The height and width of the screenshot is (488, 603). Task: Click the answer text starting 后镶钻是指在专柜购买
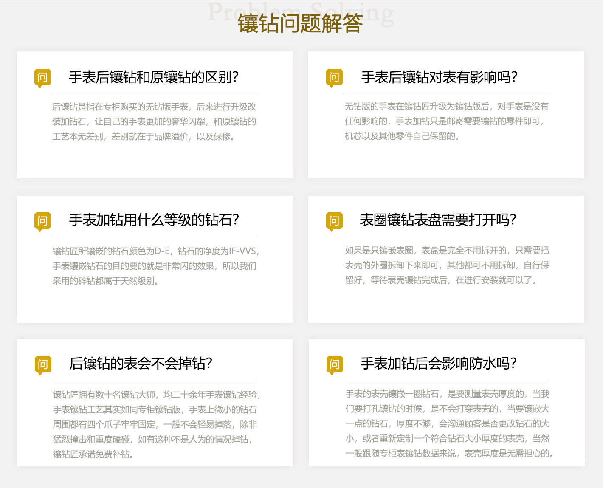(154, 122)
